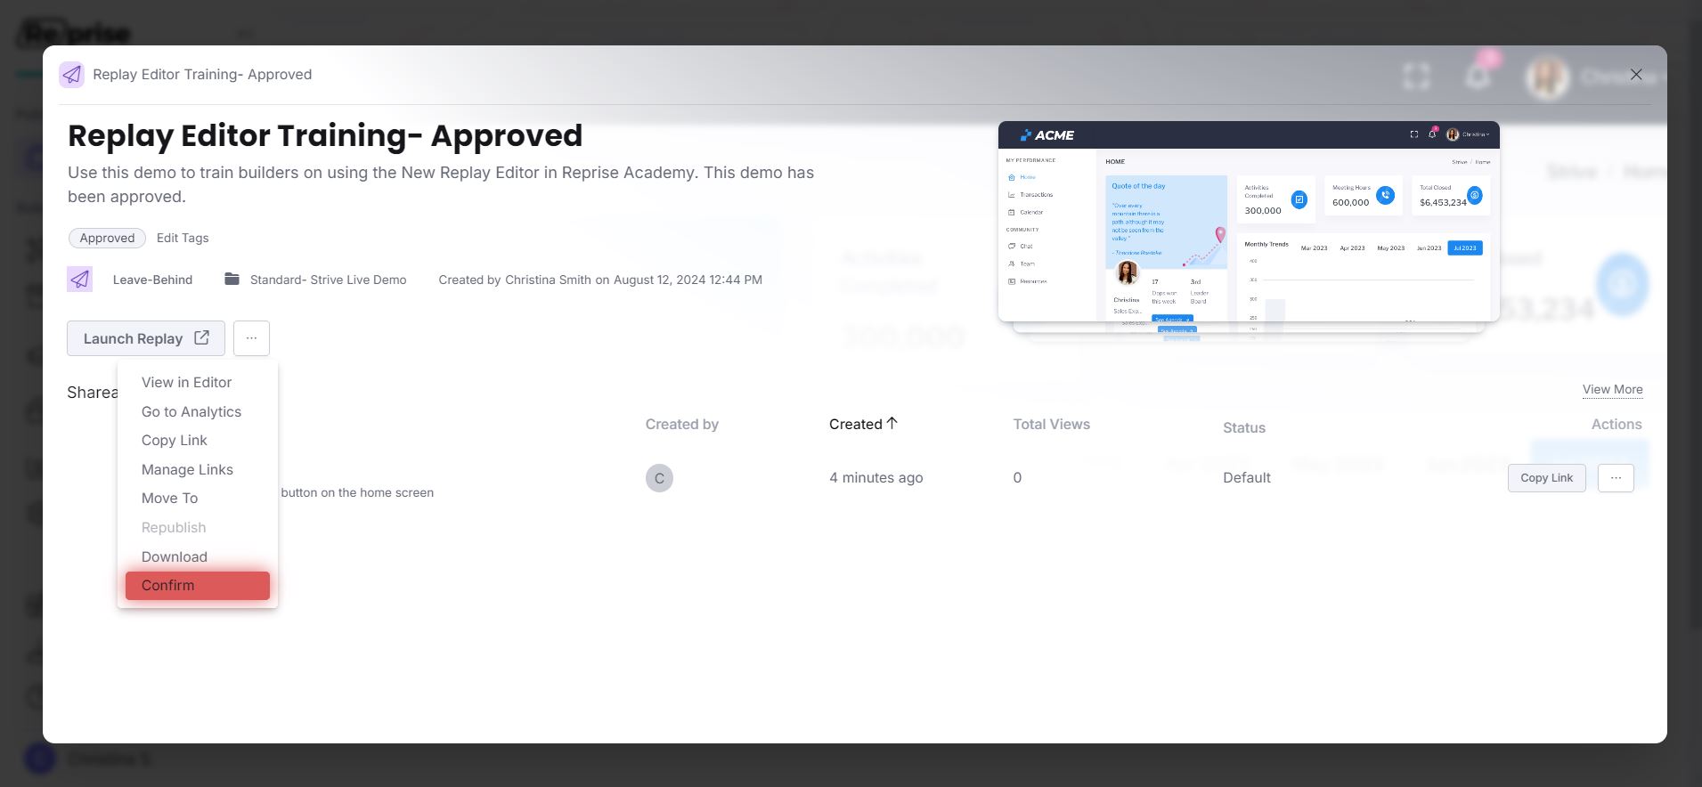Open the ACME demo preview thumbnail

pyautogui.click(x=1249, y=222)
